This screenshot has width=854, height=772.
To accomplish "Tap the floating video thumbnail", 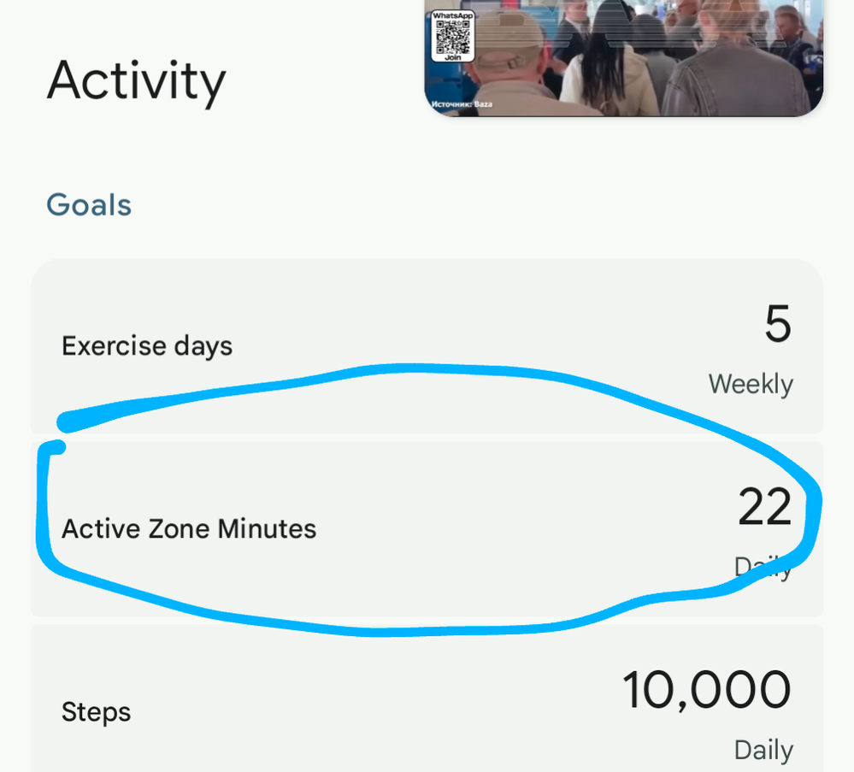I will (623, 58).
